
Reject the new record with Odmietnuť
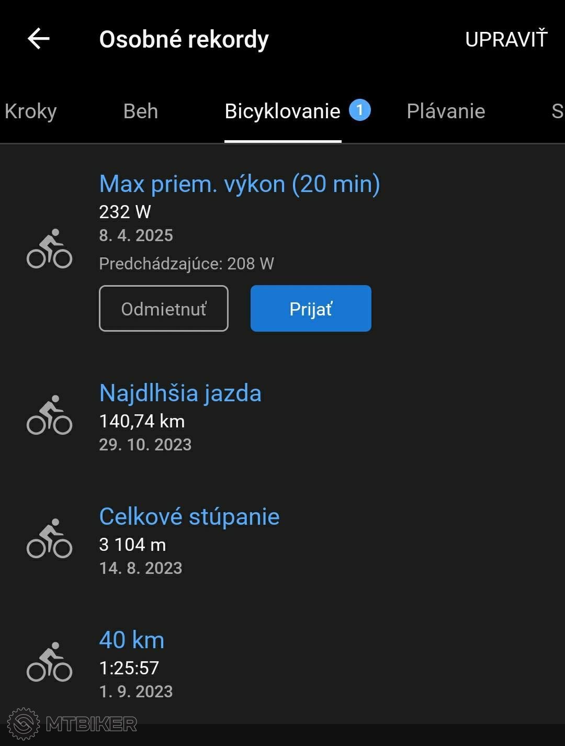(x=164, y=308)
